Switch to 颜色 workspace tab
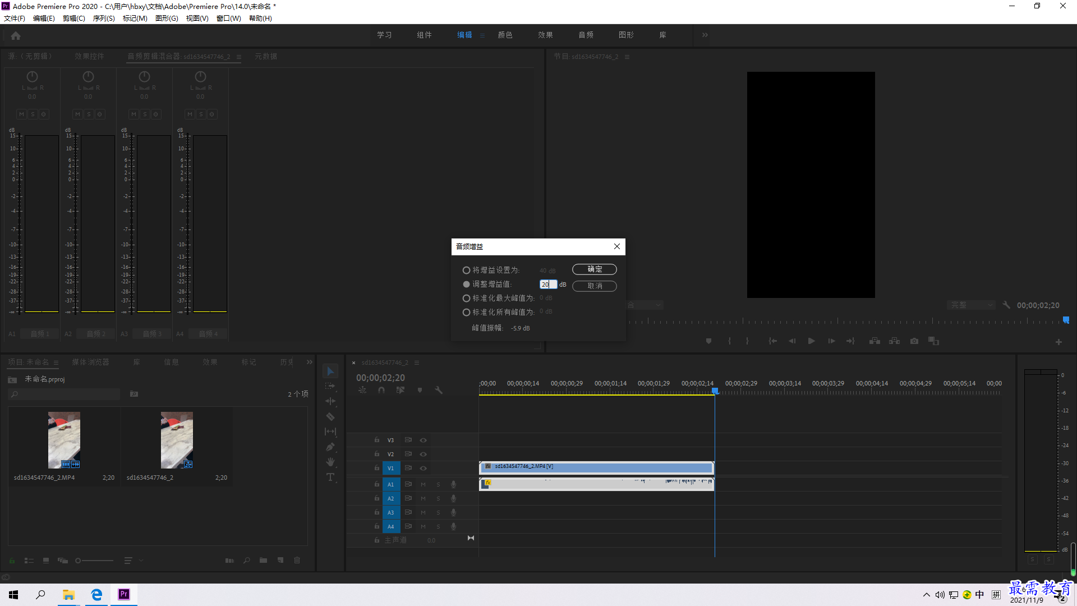 coord(505,35)
